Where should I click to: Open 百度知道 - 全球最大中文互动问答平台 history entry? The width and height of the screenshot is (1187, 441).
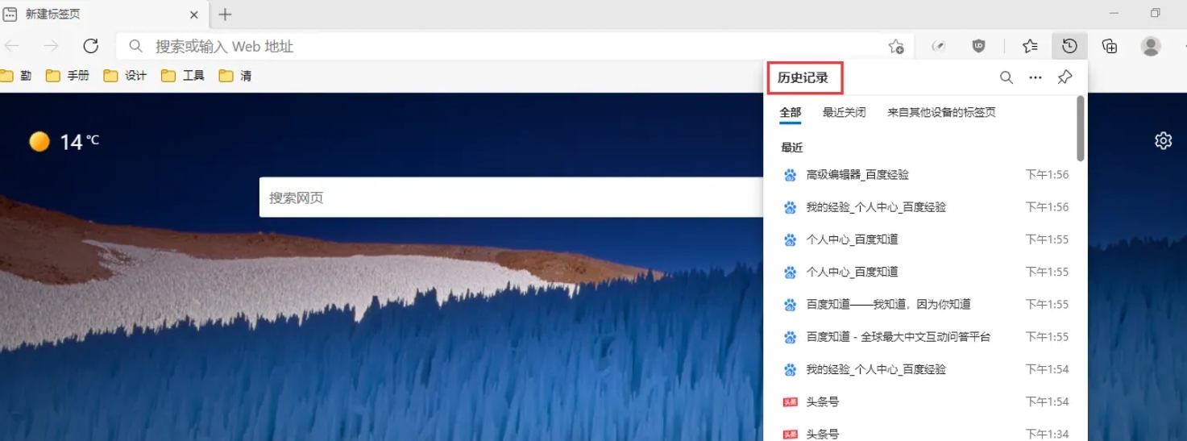[x=898, y=337]
